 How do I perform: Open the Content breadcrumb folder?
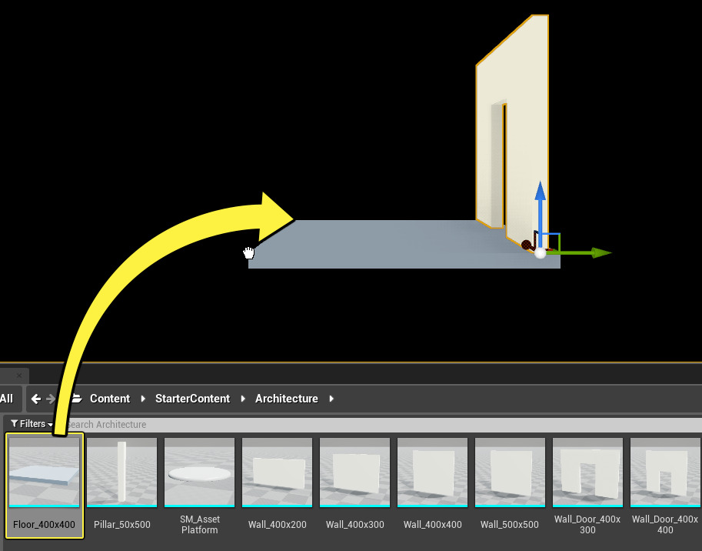(x=110, y=399)
